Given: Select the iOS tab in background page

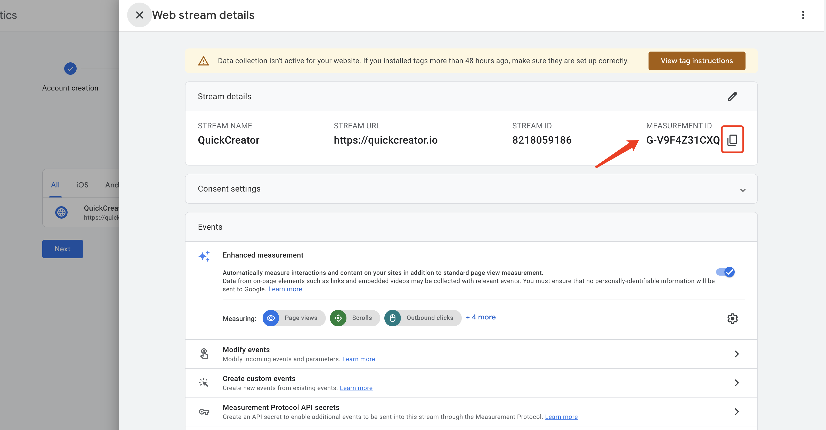Looking at the screenshot, I should click(x=82, y=185).
